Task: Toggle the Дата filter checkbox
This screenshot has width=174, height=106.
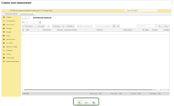Action: [x=27, y=22]
